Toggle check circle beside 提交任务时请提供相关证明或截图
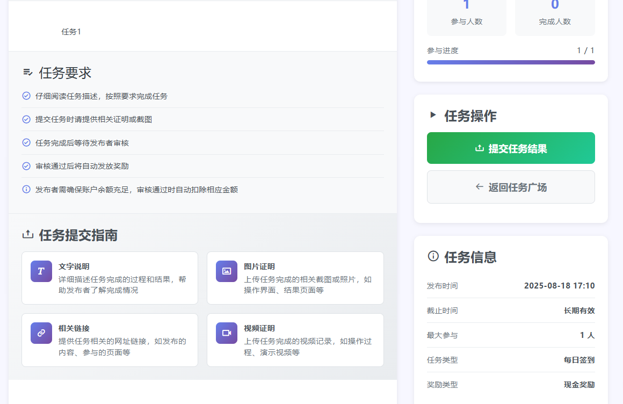623x404 pixels. [26, 119]
